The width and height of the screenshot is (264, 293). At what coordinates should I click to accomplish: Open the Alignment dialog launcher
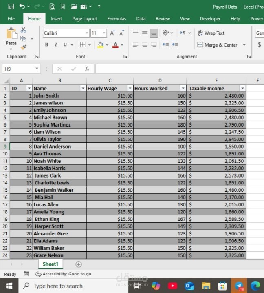249,57
